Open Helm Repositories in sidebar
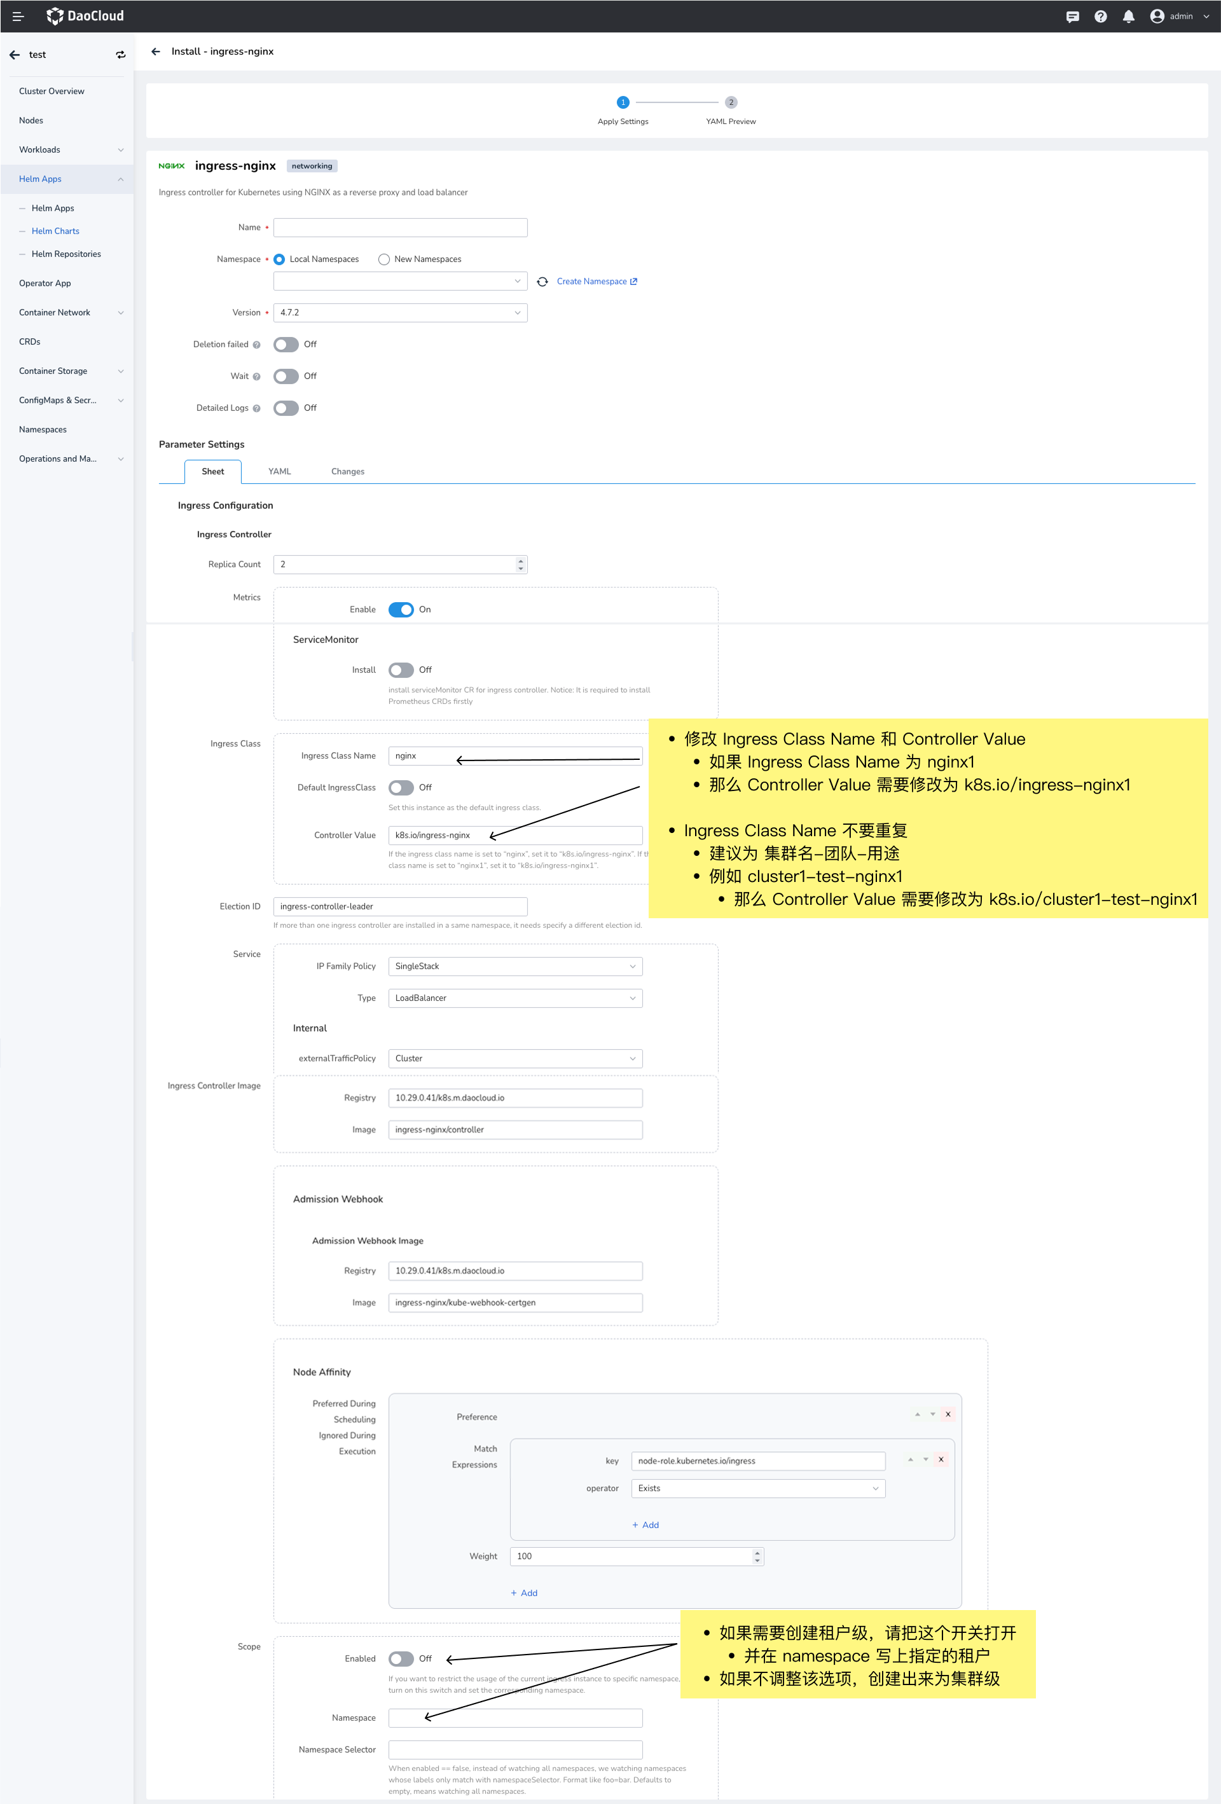The image size is (1221, 1804). tap(66, 254)
